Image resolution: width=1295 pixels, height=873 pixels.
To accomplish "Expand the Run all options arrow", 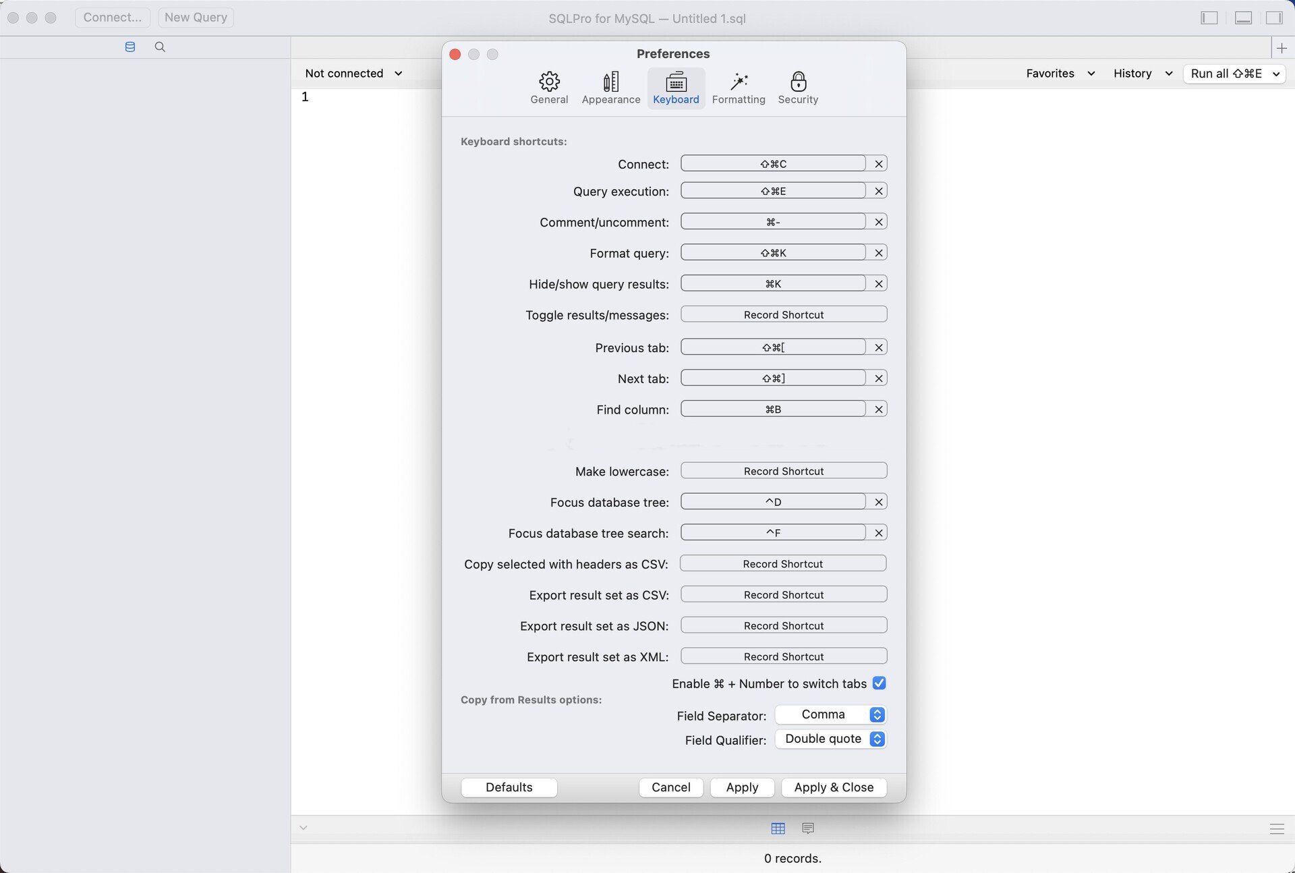I will click(1276, 74).
